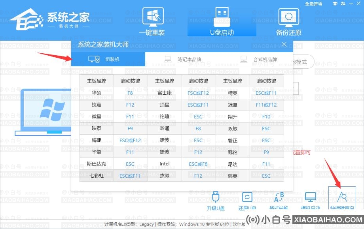Click the 冠盟 brand cell
Screen dimensions: 364x229
pos(233,105)
